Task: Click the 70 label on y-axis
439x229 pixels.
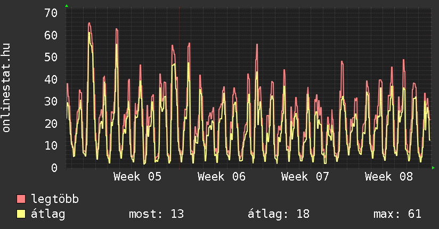Action: tap(50, 13)
